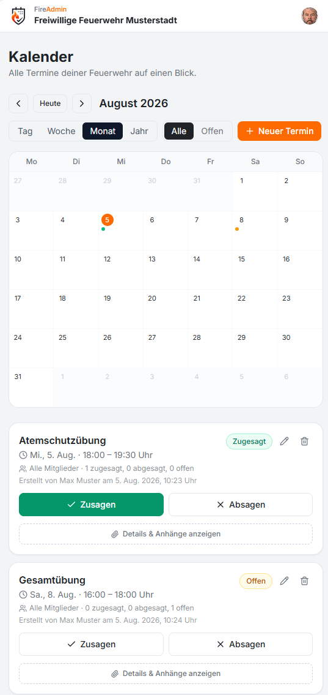Edit the Gesamtübung event with pencil icon
Screen dimensions: 328x695
click(284, 580)
